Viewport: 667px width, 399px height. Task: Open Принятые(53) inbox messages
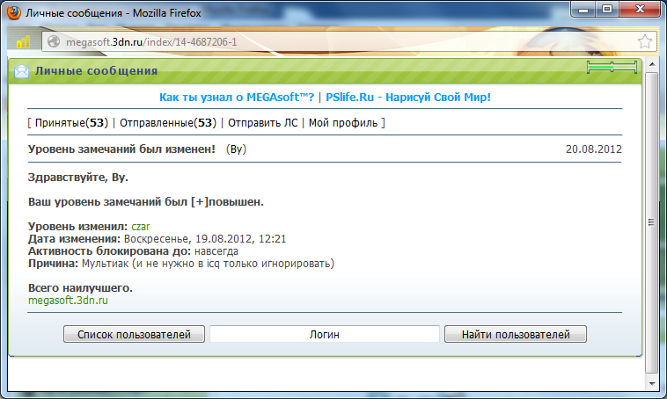click(x=71, y=123)
